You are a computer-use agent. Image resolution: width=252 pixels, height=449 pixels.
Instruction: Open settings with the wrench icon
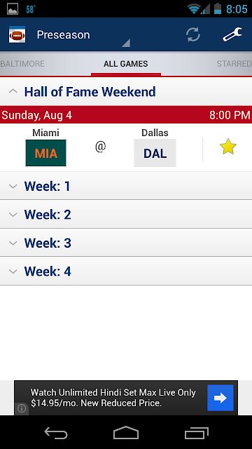(232, 34)
